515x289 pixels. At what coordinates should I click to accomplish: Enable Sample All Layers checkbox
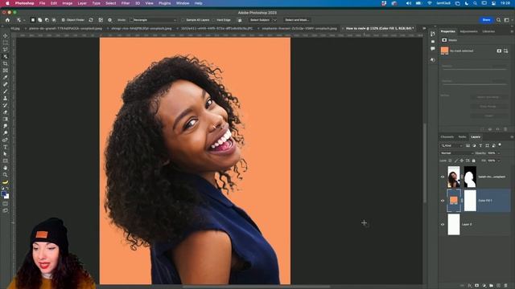click(x=183, y=20)
